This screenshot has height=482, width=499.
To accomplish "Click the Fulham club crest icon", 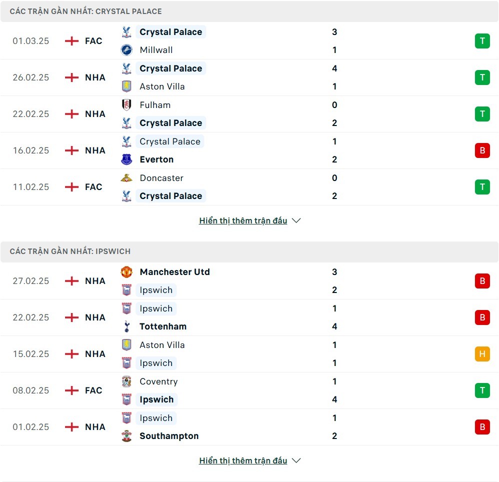I will (x=127, y=105).
